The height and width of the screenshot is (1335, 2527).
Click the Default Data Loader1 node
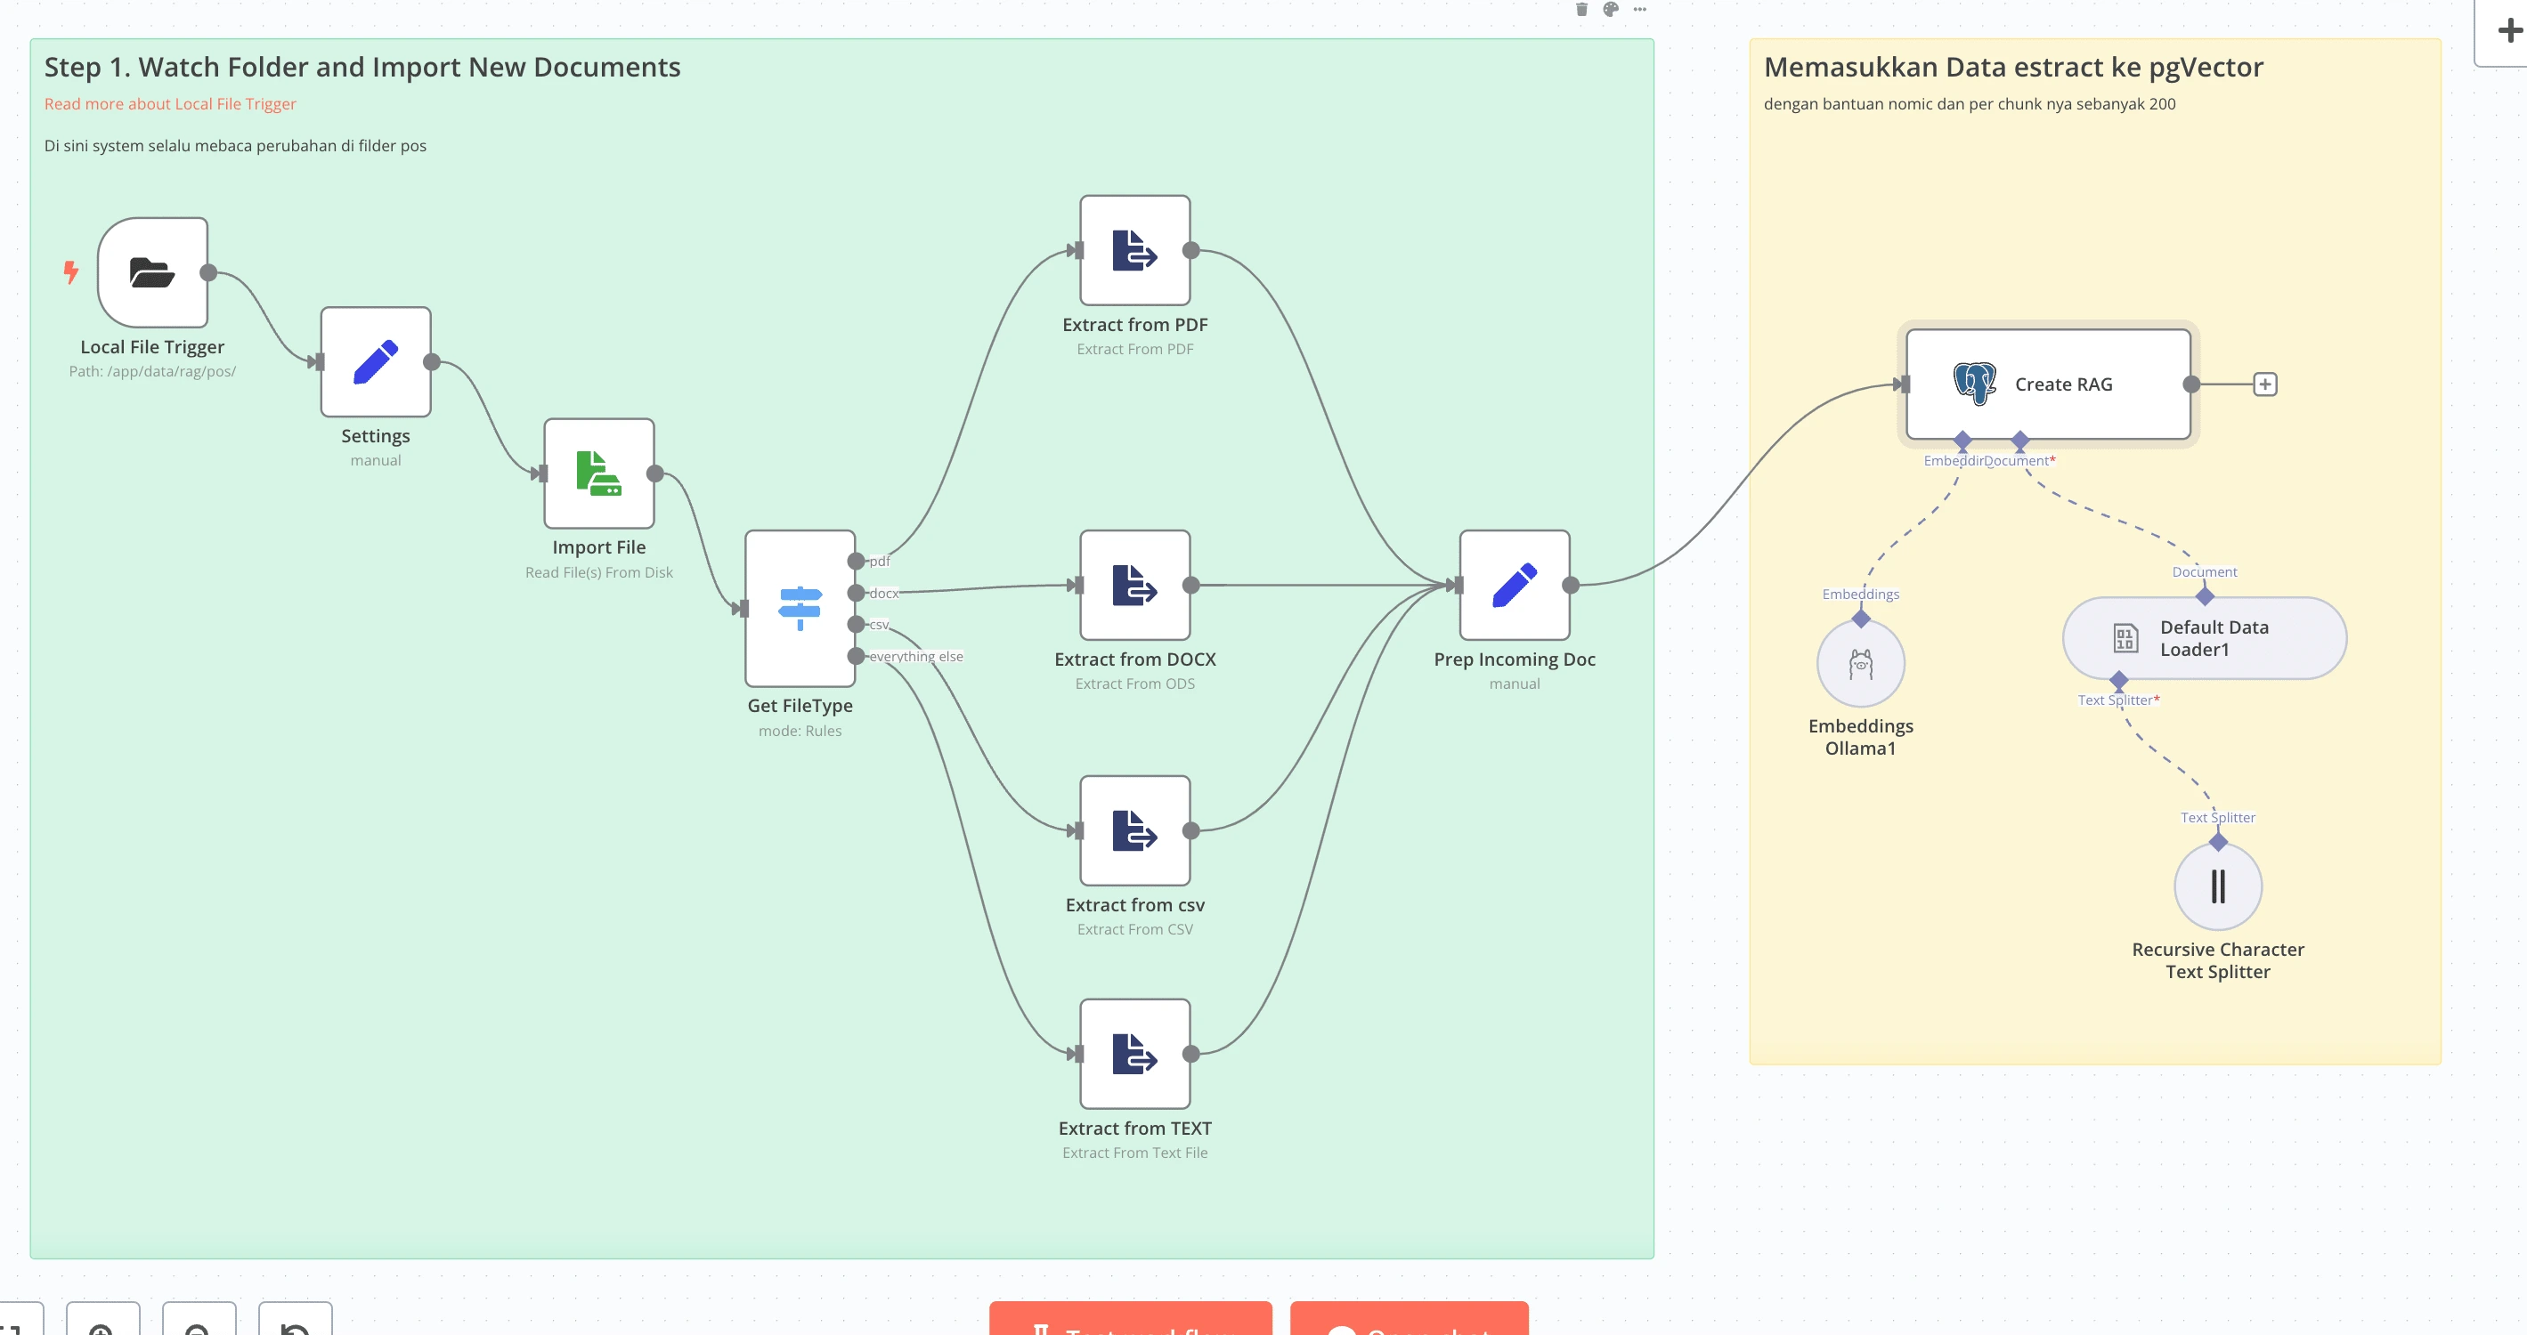(2203, 638)
